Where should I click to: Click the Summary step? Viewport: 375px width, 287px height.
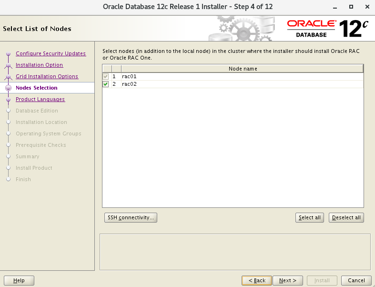click(x=28, y=156)
